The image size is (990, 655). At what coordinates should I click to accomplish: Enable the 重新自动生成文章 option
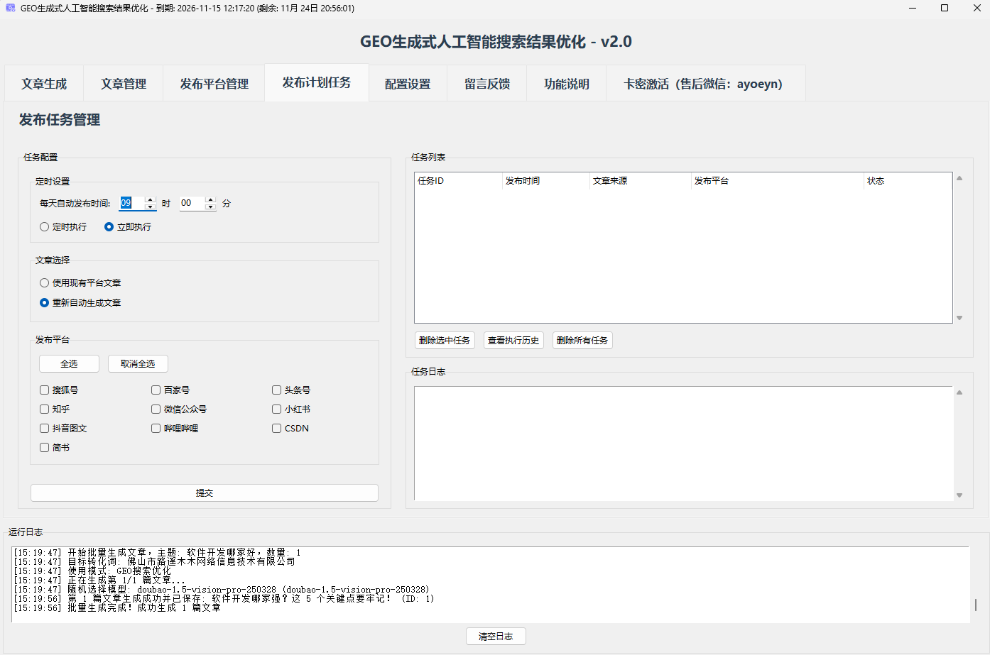pyautogui.click(x=43, y=302)
